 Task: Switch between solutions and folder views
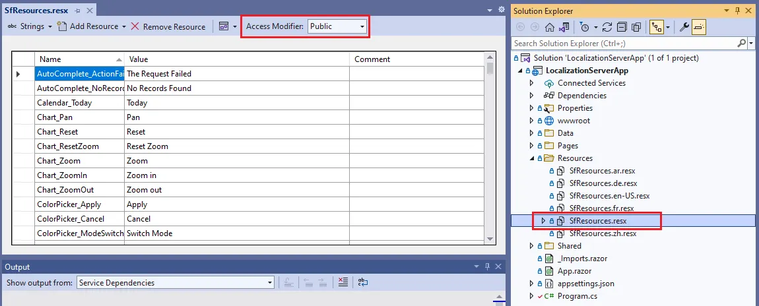(564, 27)
